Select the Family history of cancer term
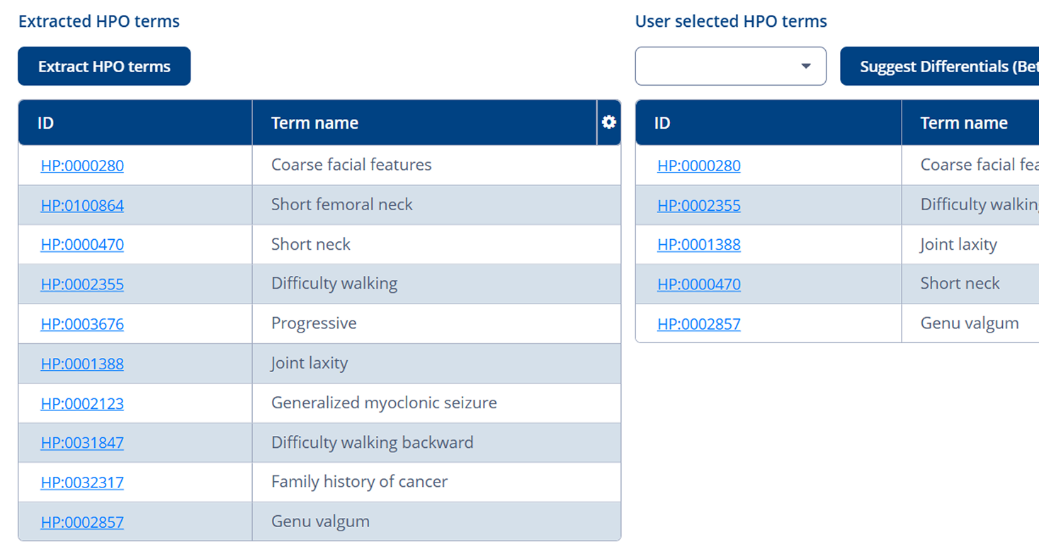 pos(359,482)
